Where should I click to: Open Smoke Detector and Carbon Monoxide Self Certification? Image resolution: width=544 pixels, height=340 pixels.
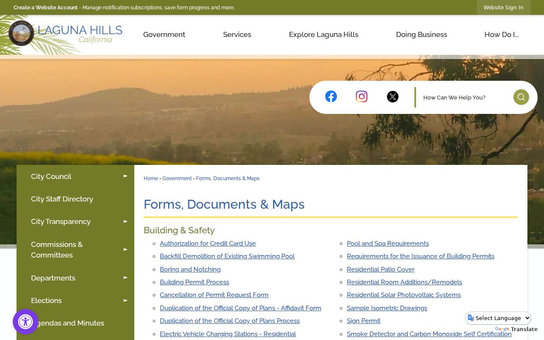[x=429, y=334]
